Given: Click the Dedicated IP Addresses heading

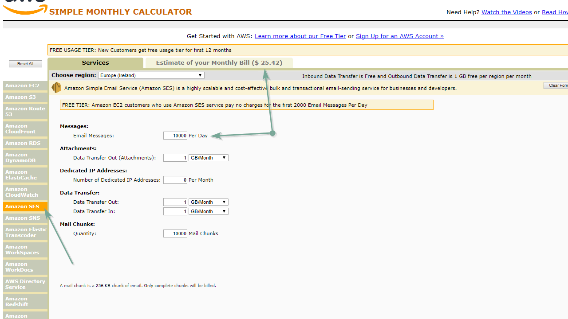Looking at the screenshot, I should point(94,171).
